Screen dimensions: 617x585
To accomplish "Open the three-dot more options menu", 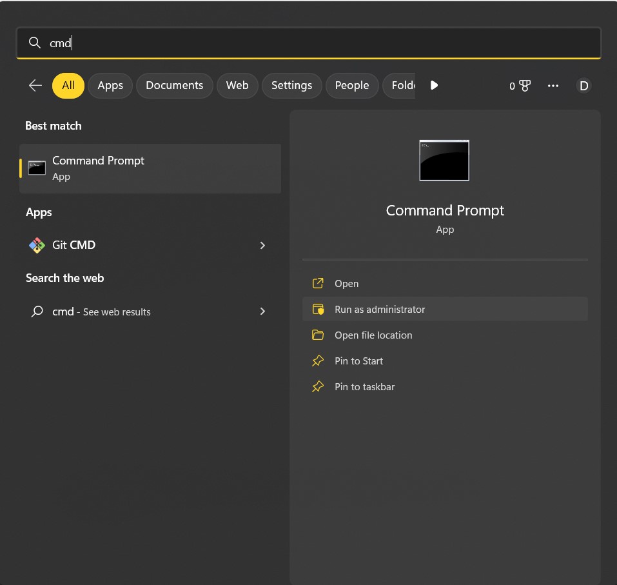I will [x=553, y=86].
